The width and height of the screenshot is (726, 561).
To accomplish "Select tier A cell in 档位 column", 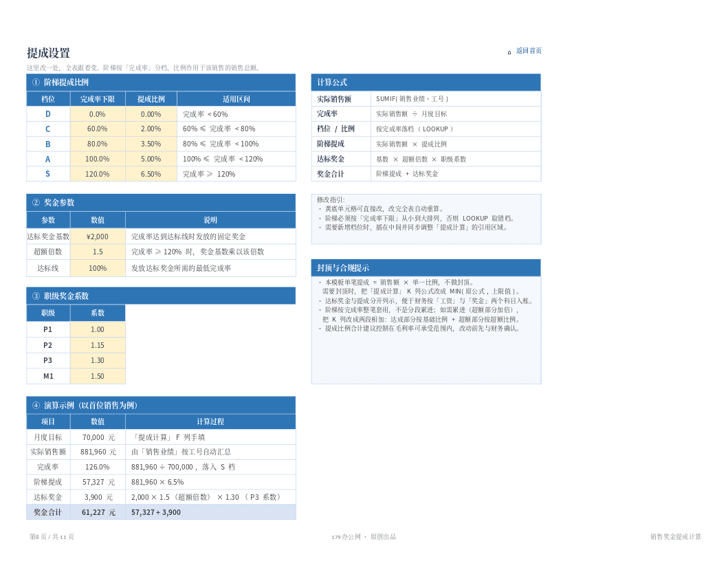I will (x=48, y=159).
